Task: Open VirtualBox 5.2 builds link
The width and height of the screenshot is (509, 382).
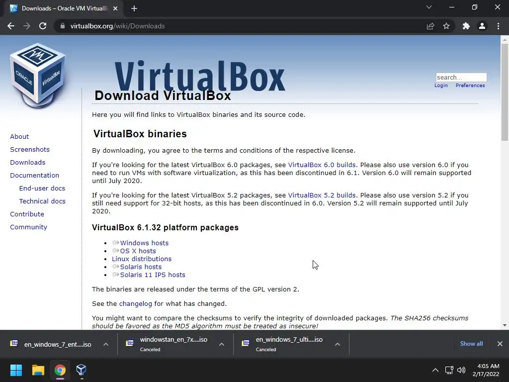Action: point(322,195)
